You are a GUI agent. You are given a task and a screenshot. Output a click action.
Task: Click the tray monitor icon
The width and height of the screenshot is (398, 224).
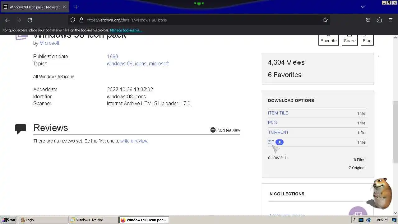(361, 220)
